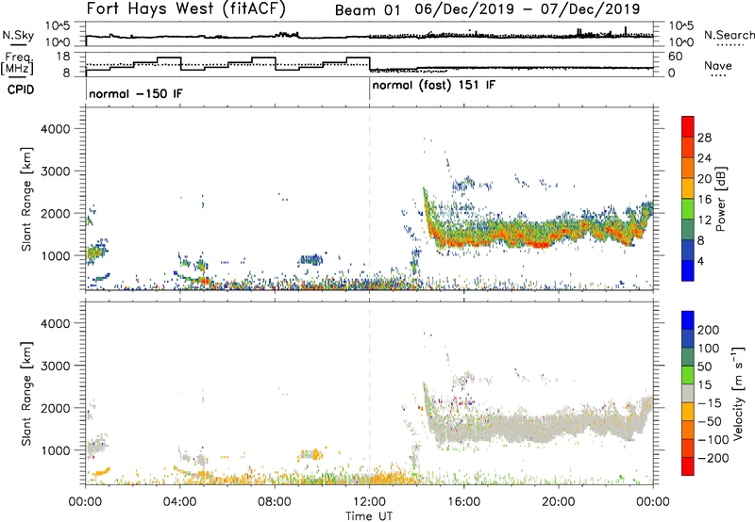Viewport: 755px width, 522px height.
Task: Click the gray velocity scatter band near 18:00
Action: [x=512, y=428]
